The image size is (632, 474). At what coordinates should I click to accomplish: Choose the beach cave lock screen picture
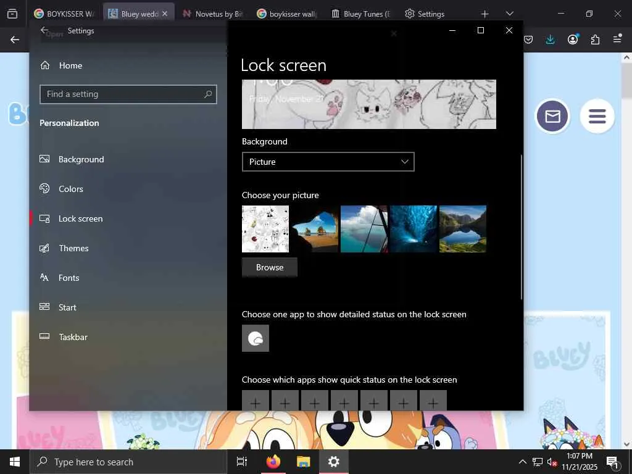tap(315, 229)
